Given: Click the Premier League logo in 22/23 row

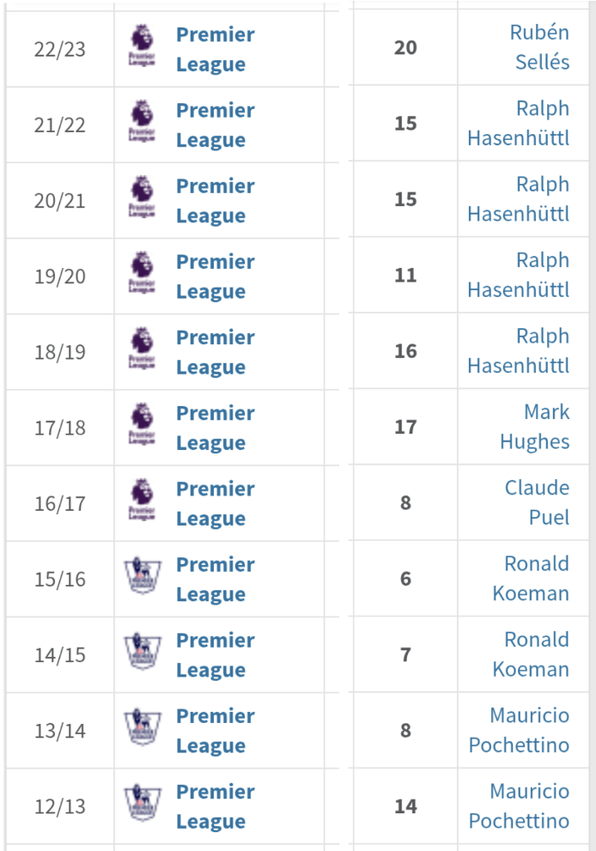Looking at the screenshot, I should click(x=142, y=46).
